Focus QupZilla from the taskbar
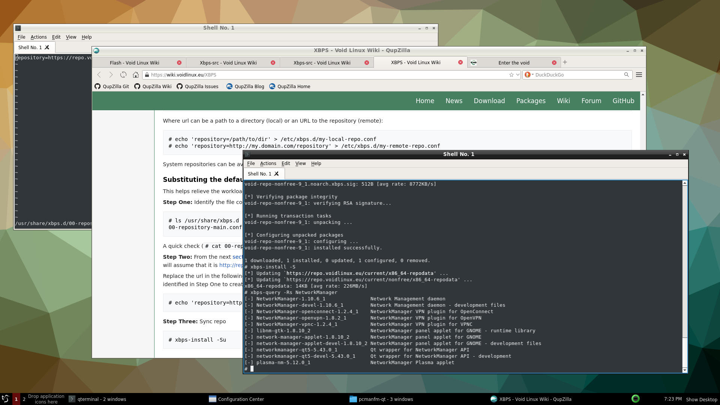This screenshot has height=405, width=720. [531, 399]
